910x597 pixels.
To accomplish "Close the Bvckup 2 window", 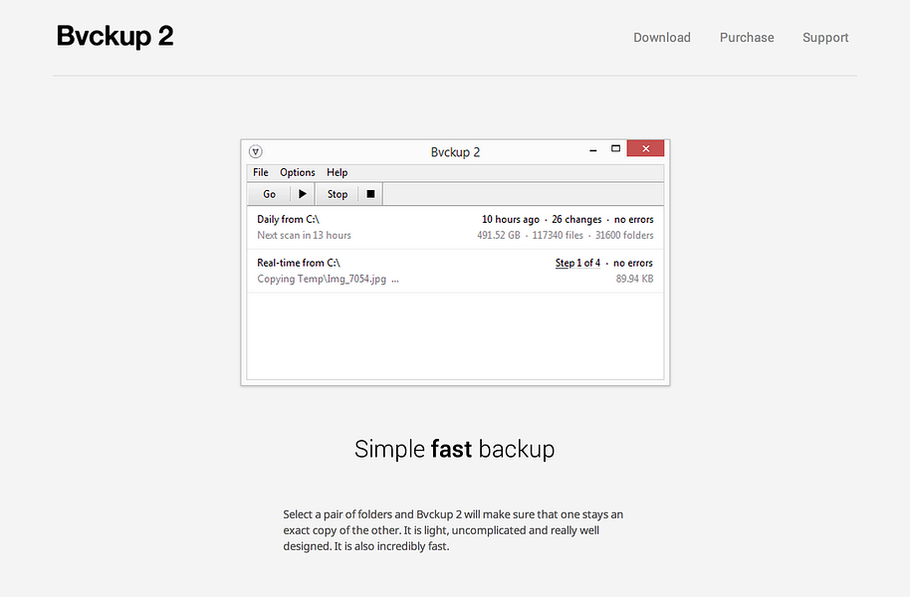I will 645,148.
